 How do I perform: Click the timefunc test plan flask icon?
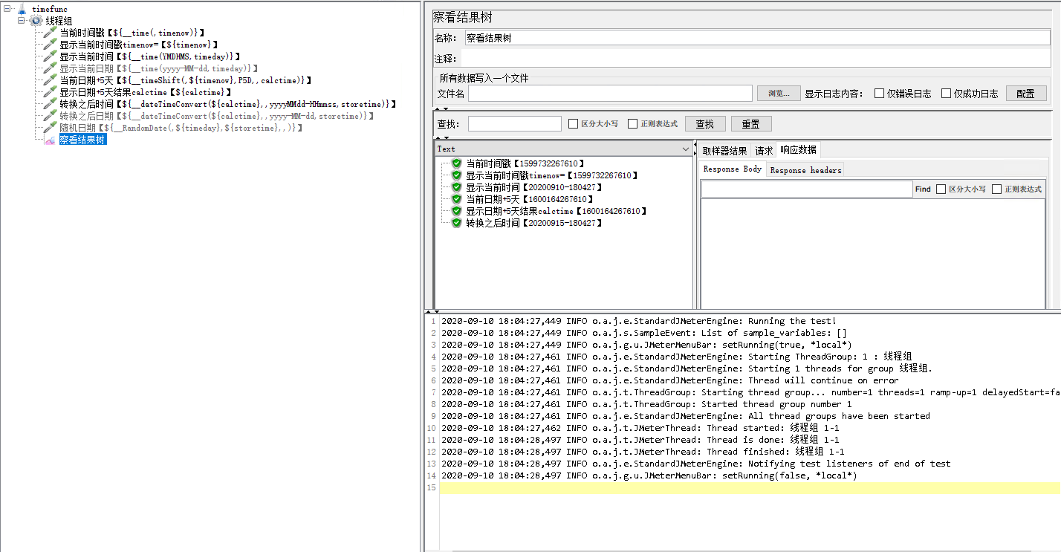pyautogui.click(x=21, y=9)
